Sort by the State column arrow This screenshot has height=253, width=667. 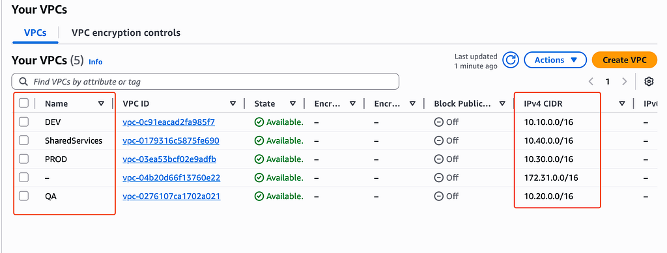[292, 103]
